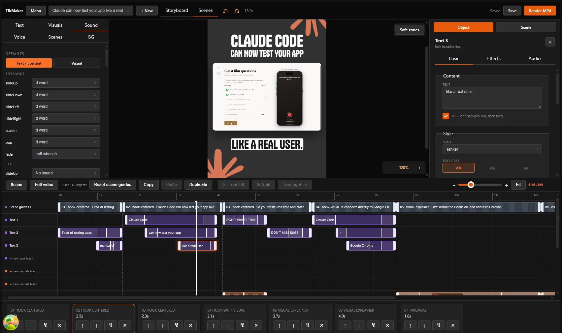Click the undo arrow icon
The height and width of the screenshot is (333, 562).
225,11
